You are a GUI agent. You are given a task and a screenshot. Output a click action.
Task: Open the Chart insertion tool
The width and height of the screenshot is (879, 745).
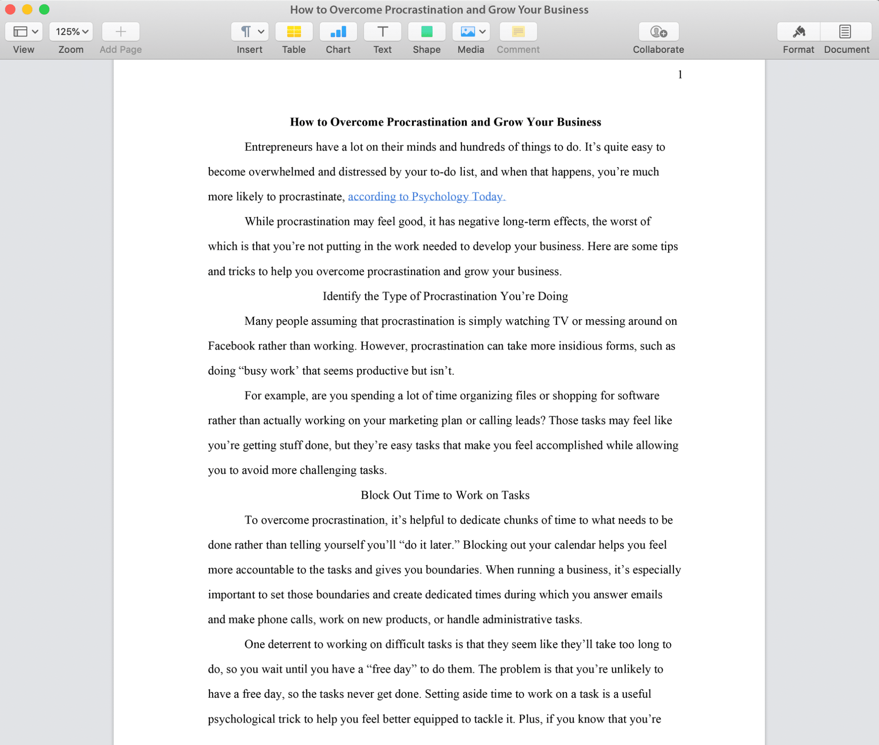point(338,31)
